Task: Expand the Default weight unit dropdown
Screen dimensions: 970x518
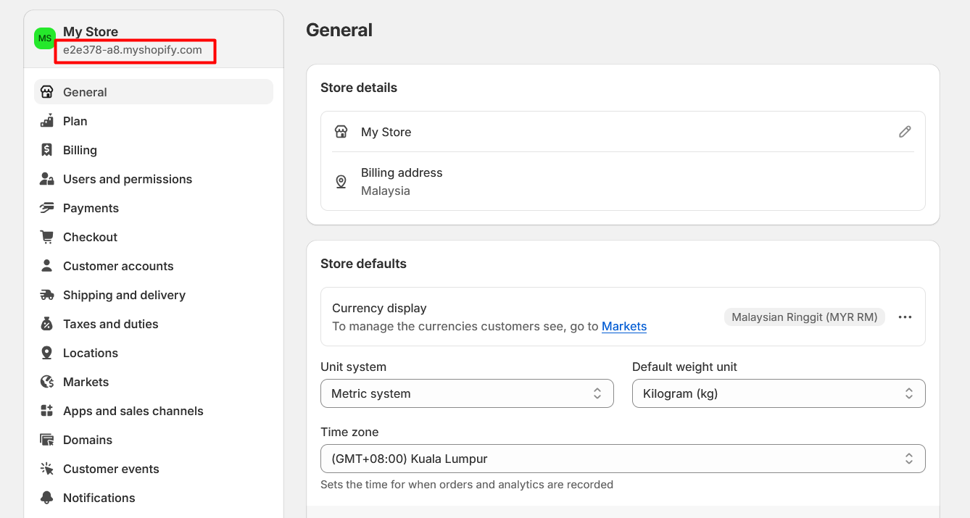Action: click(779, 393)
